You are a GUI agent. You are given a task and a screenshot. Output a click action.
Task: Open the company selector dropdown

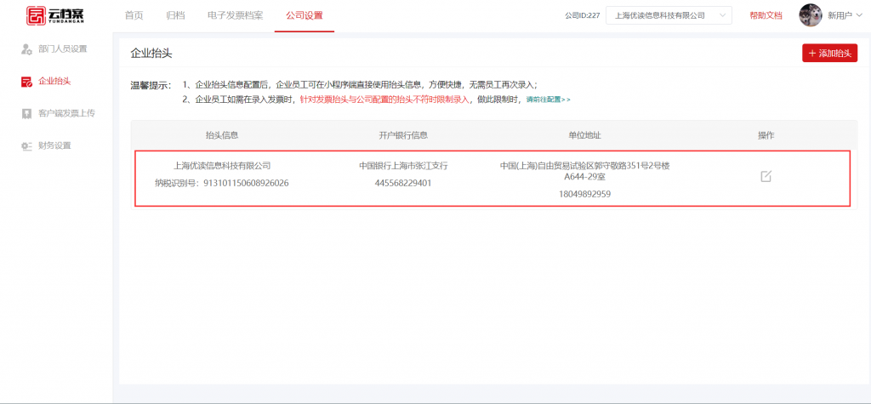[669, 15]
